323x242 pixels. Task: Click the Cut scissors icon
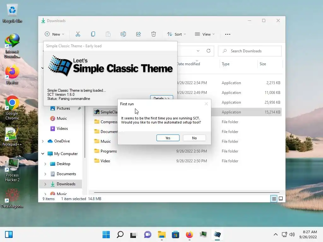[78, 34]
